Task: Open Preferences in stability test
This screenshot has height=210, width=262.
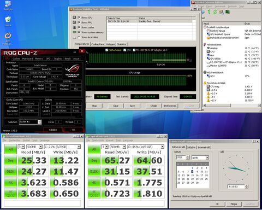Action: (x=170, y=106)
